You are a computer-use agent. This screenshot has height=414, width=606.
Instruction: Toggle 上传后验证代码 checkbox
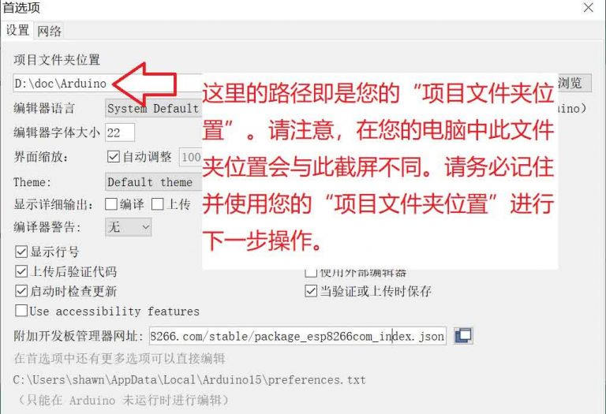[21, 271]
